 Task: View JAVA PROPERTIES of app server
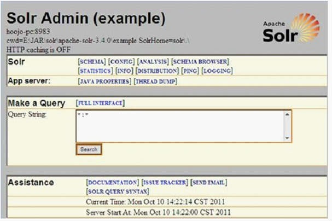pos(104,82)
